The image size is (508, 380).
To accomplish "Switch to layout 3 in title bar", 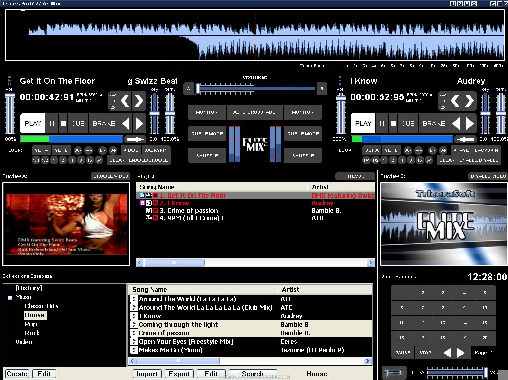I will [x=467, y=4].
